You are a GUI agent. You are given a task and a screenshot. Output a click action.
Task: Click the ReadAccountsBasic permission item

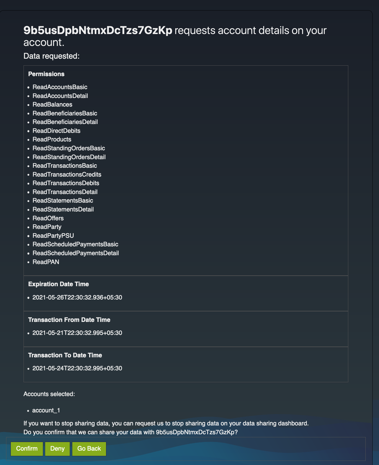pyautogui.click(x=60, y=87)
